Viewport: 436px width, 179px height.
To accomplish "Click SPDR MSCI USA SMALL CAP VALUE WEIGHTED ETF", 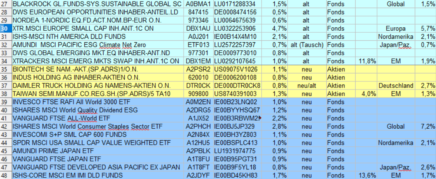I will [x=98, y=143].
